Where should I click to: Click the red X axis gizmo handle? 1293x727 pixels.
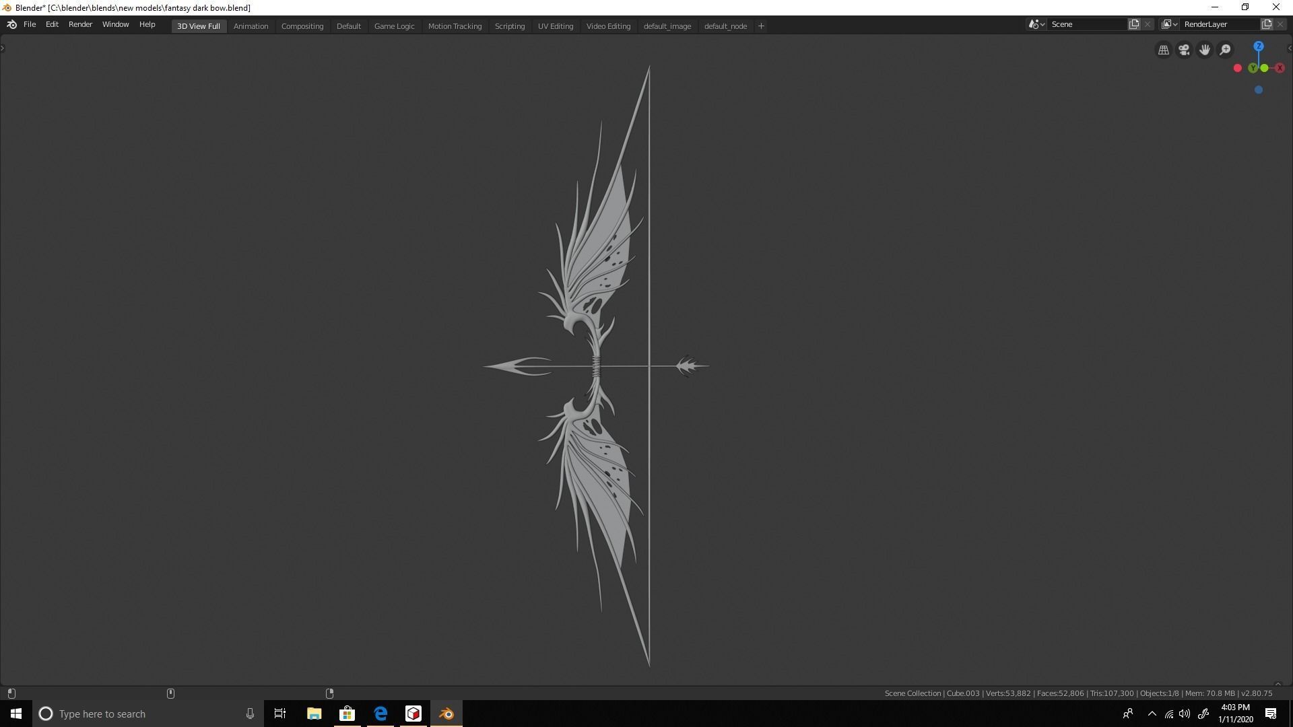[1280, 68]
